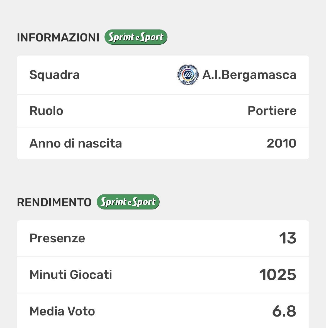Click the birth year value 2010
This screenshot has height=328, width=326.
tap(281, 143)
